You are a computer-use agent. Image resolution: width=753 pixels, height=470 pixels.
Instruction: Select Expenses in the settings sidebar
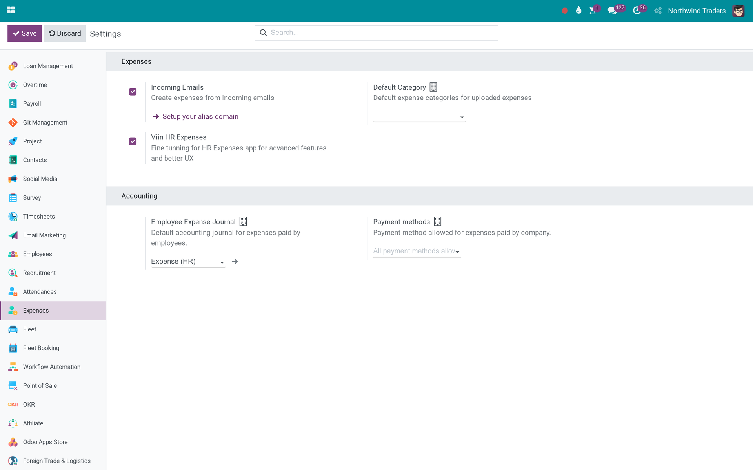tap(53, 311)
